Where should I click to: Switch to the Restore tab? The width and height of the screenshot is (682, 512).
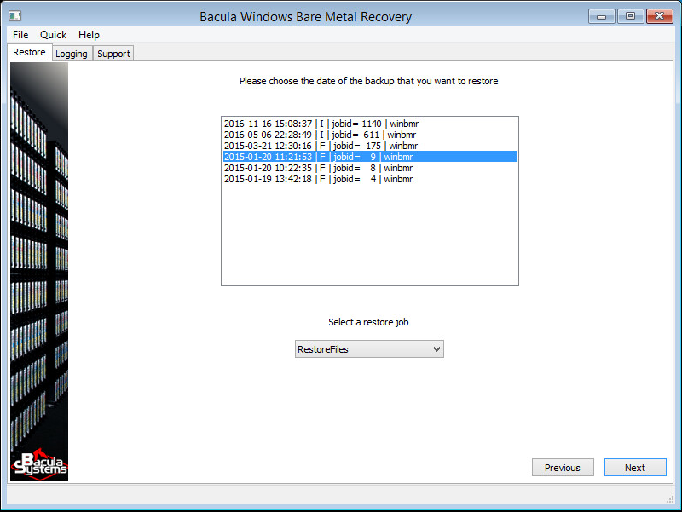(30, 52)
